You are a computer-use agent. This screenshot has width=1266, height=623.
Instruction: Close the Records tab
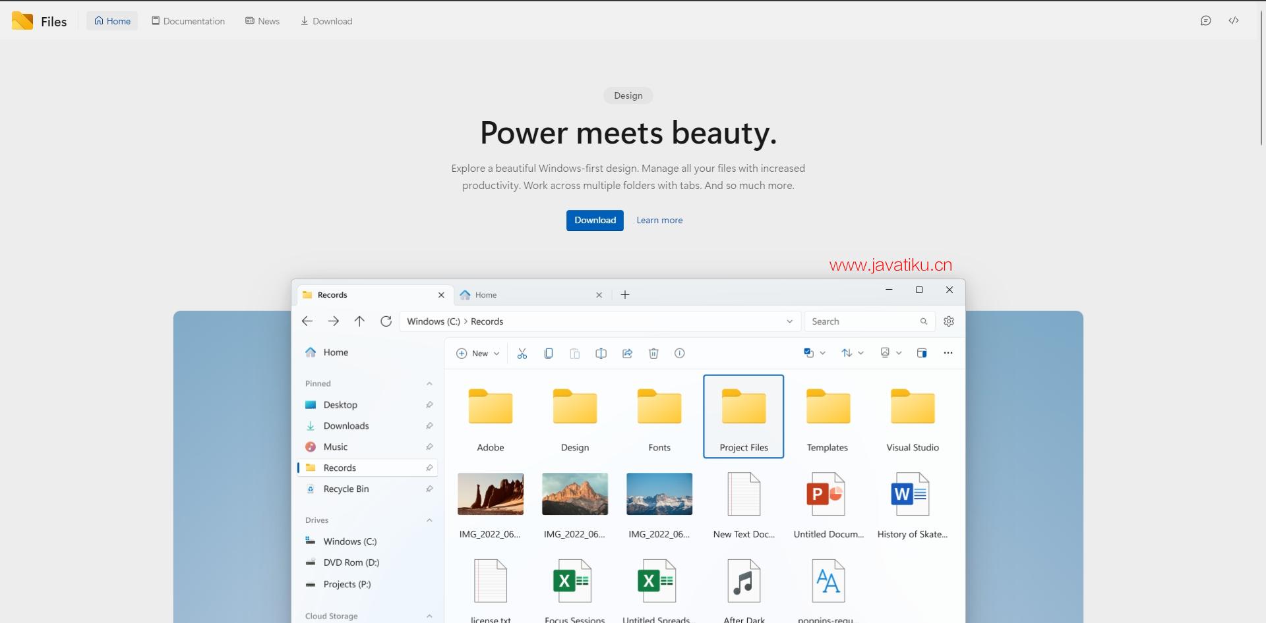tap(441, 295)
